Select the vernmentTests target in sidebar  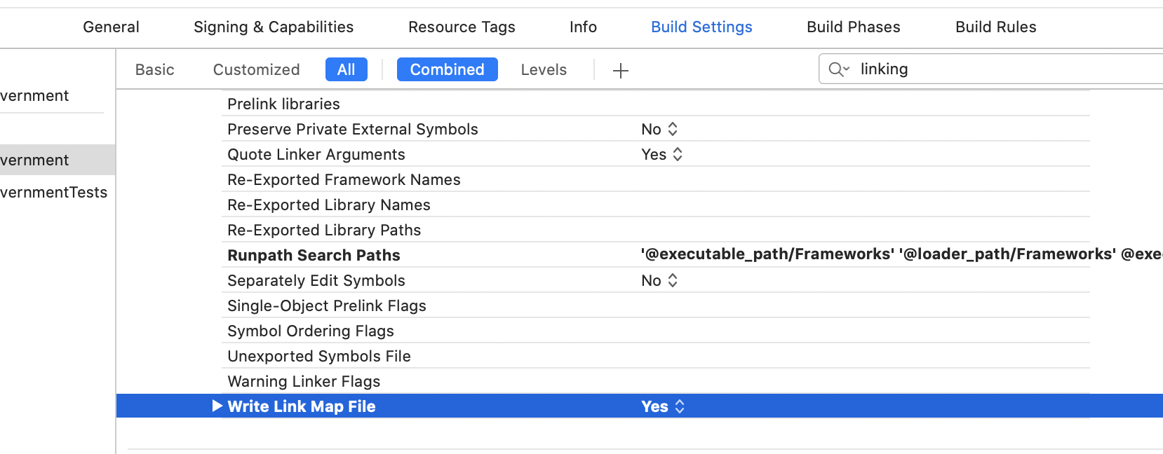(54, 192)
